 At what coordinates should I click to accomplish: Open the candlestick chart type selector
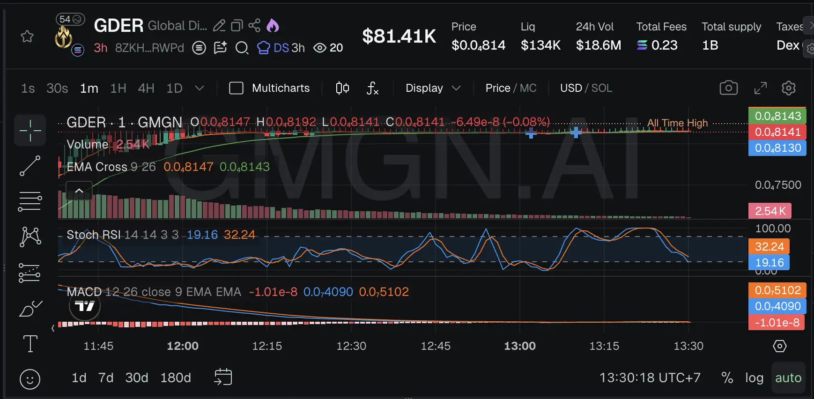click(x=342, y=88)
